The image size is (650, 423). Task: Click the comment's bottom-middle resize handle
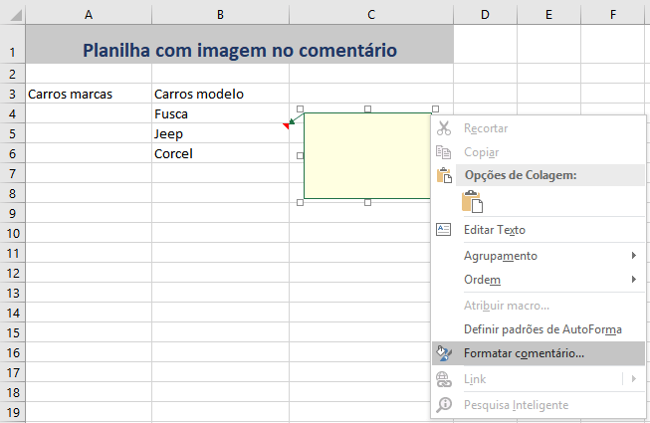367,203
